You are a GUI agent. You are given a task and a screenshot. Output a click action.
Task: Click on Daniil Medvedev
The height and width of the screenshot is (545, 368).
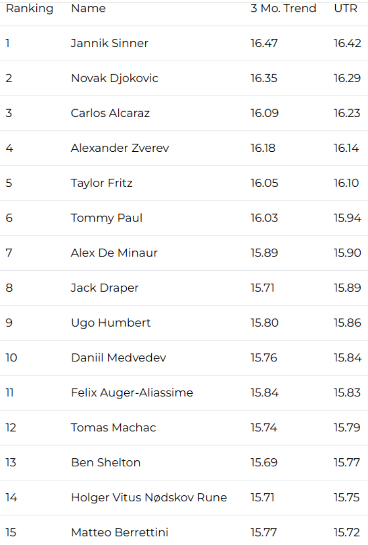point(118,358)
